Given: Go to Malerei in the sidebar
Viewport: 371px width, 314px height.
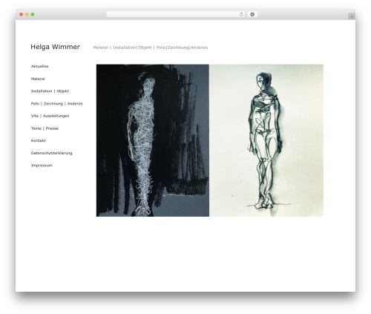Looking at the screenshot, I should (x=38, y=79).
